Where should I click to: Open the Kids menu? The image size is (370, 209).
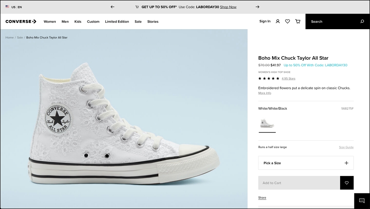click(78, 21)
